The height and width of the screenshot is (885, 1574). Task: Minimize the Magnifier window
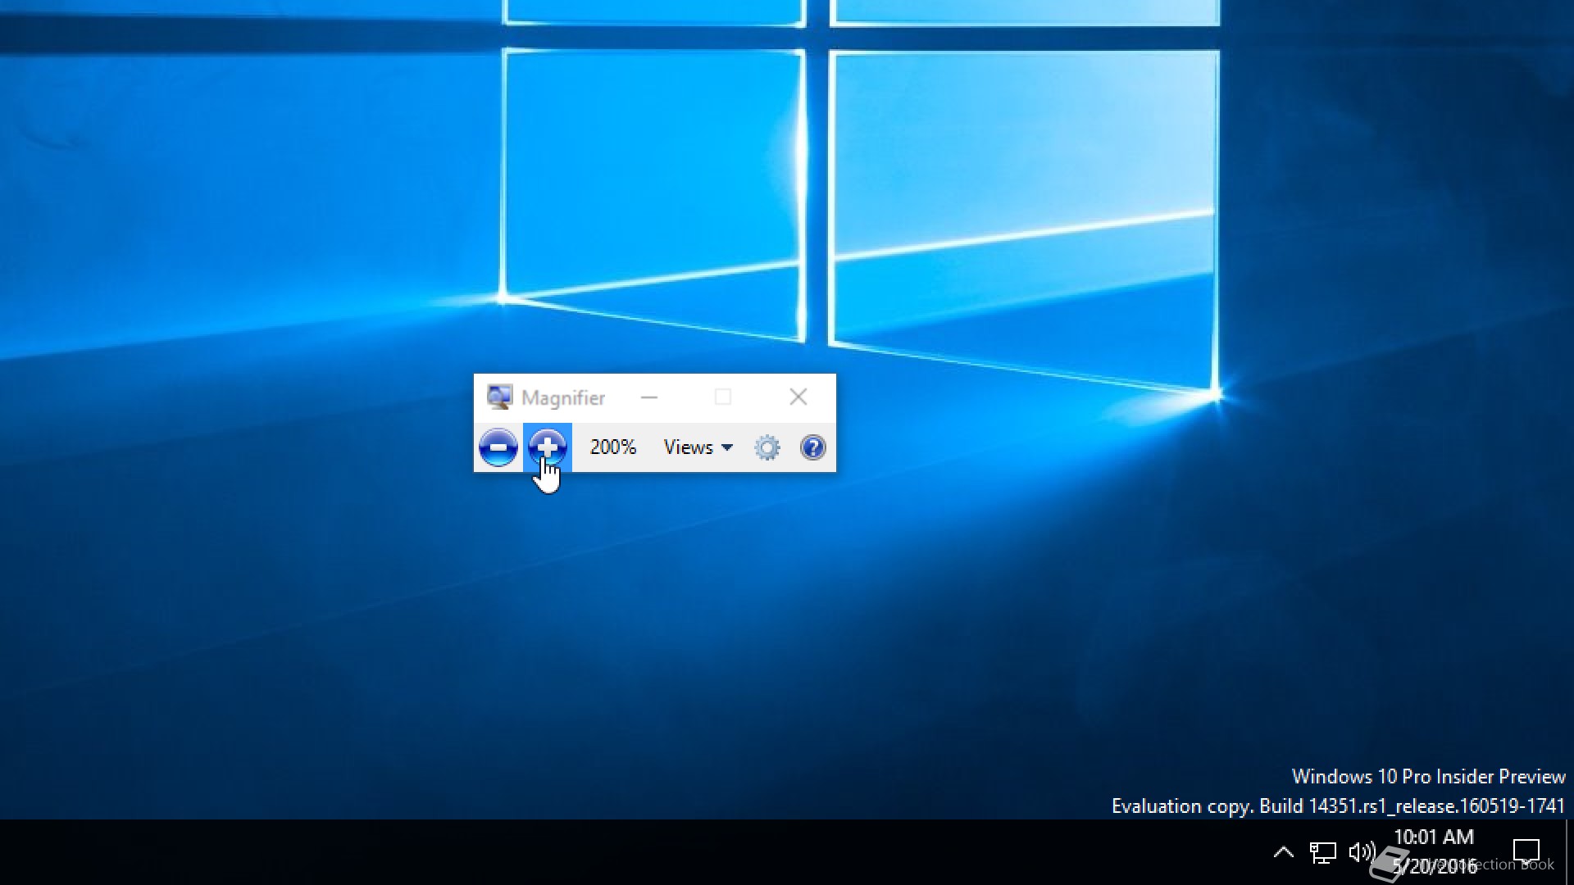[x=649, y=397]
